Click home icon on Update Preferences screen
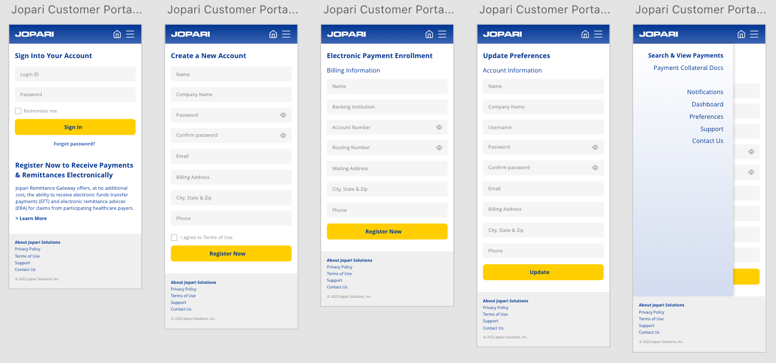Viewport: 776px width, 363px height. (585, 34)
